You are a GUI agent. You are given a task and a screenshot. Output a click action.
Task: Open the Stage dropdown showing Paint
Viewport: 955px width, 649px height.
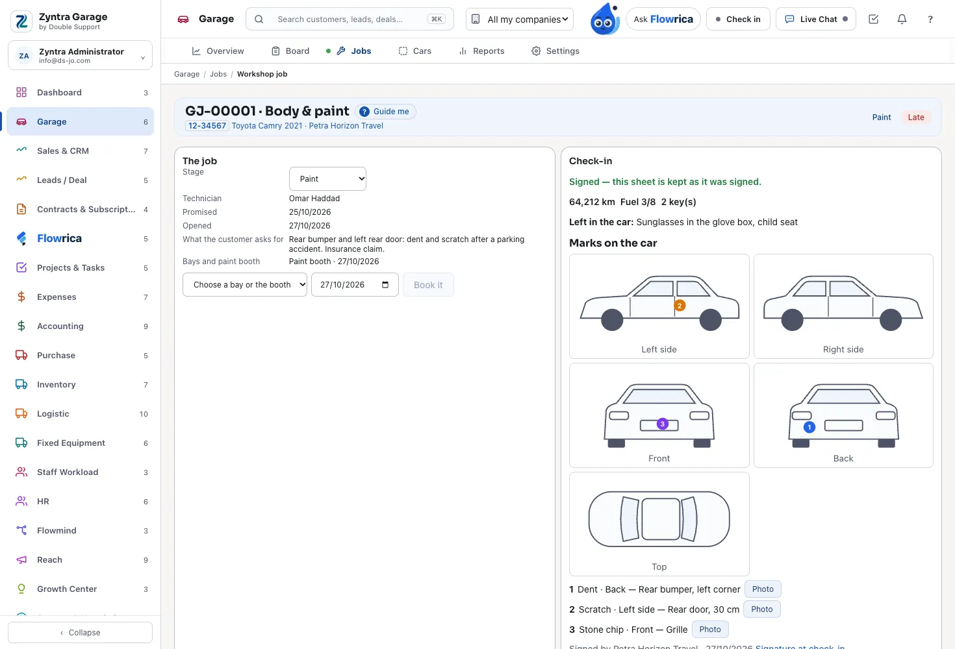click(327, 179)
